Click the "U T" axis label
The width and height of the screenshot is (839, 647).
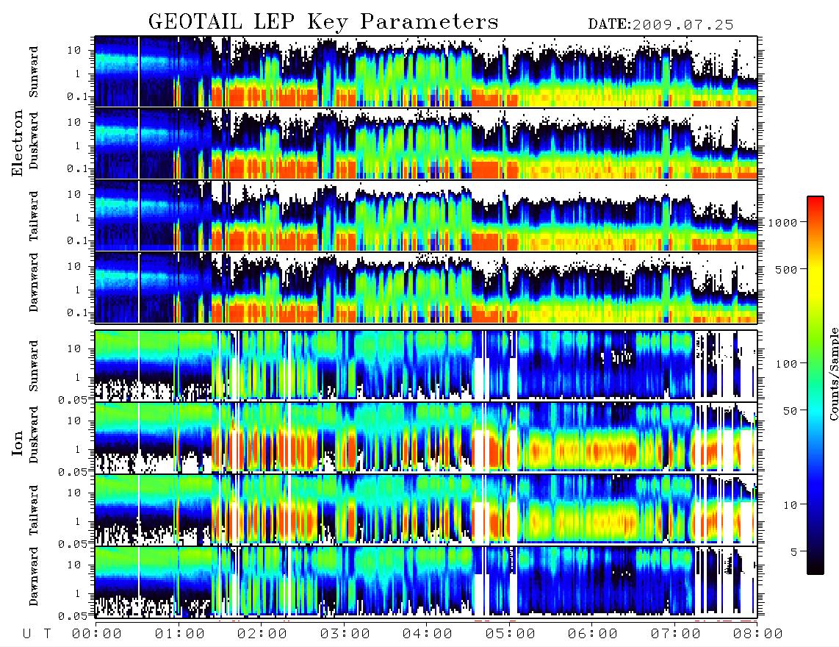37,635
